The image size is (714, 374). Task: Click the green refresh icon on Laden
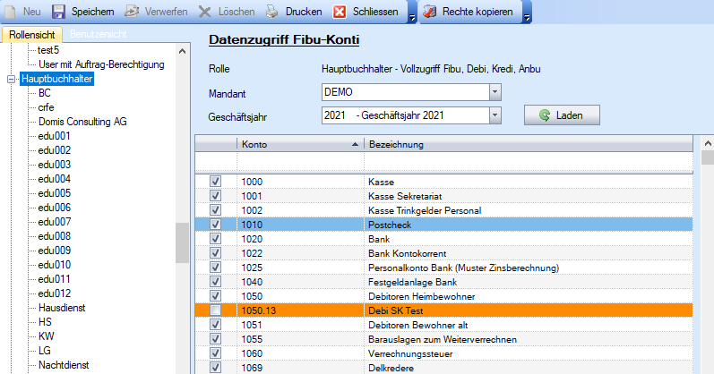[545, 115]
